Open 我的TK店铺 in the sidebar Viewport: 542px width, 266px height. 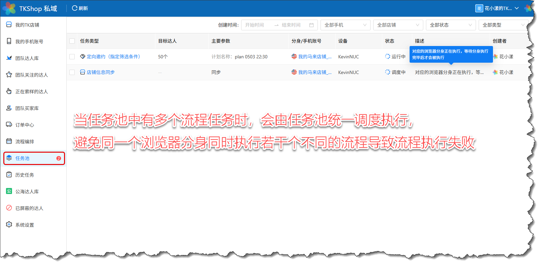coord(33,25)
